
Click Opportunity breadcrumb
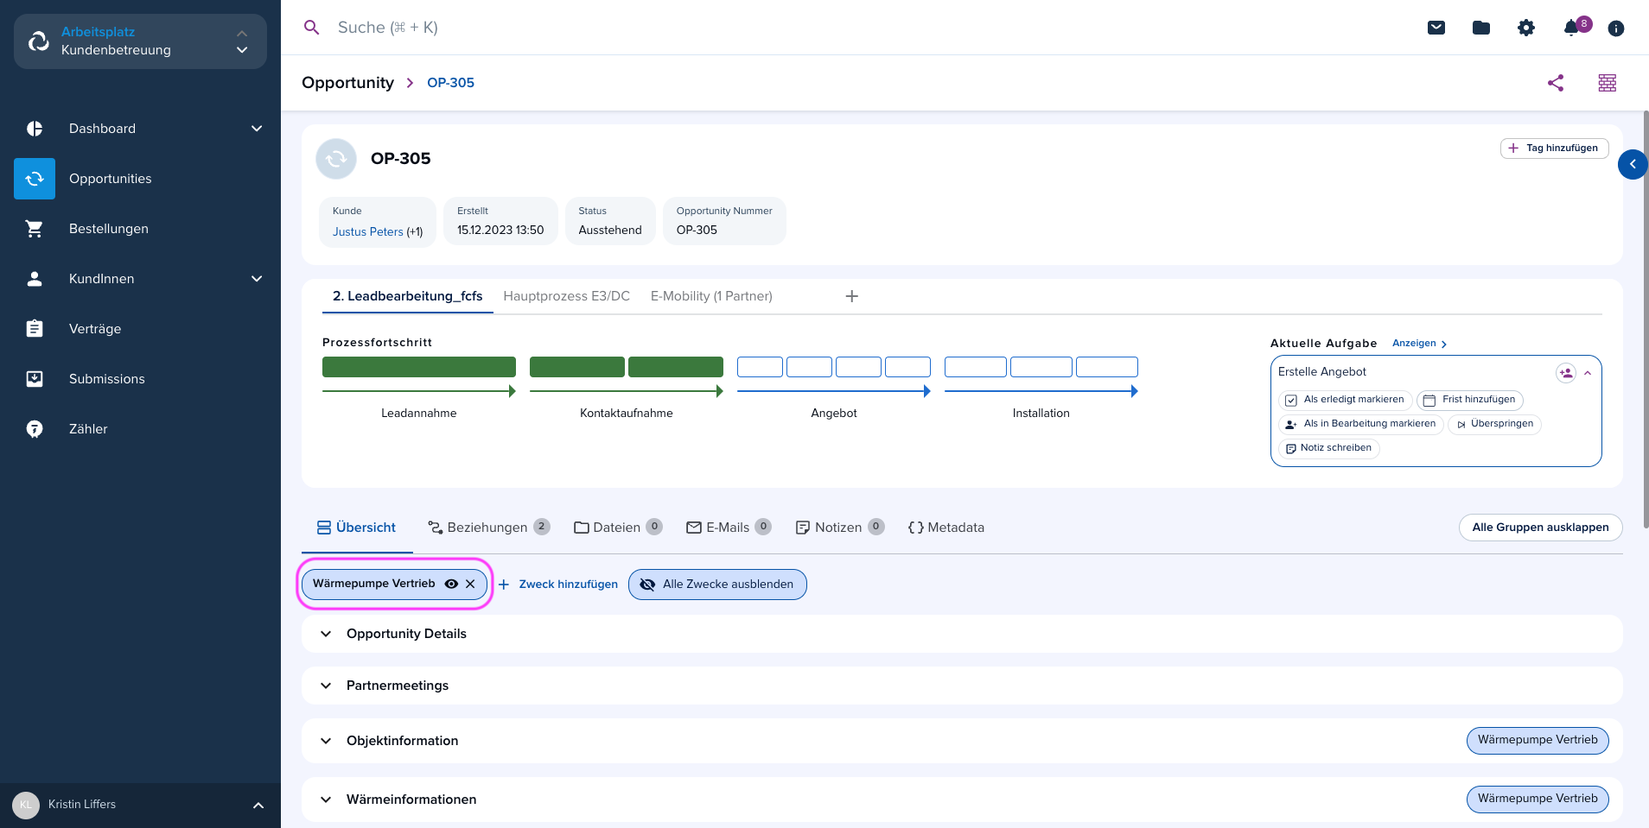(347, 83)
